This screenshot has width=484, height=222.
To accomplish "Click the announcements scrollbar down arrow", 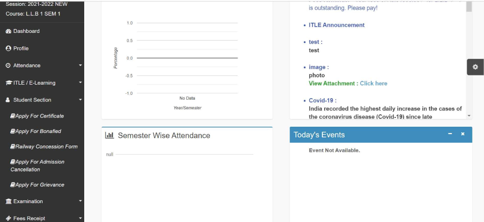I will pyautogui.click(x=469, y=116).
